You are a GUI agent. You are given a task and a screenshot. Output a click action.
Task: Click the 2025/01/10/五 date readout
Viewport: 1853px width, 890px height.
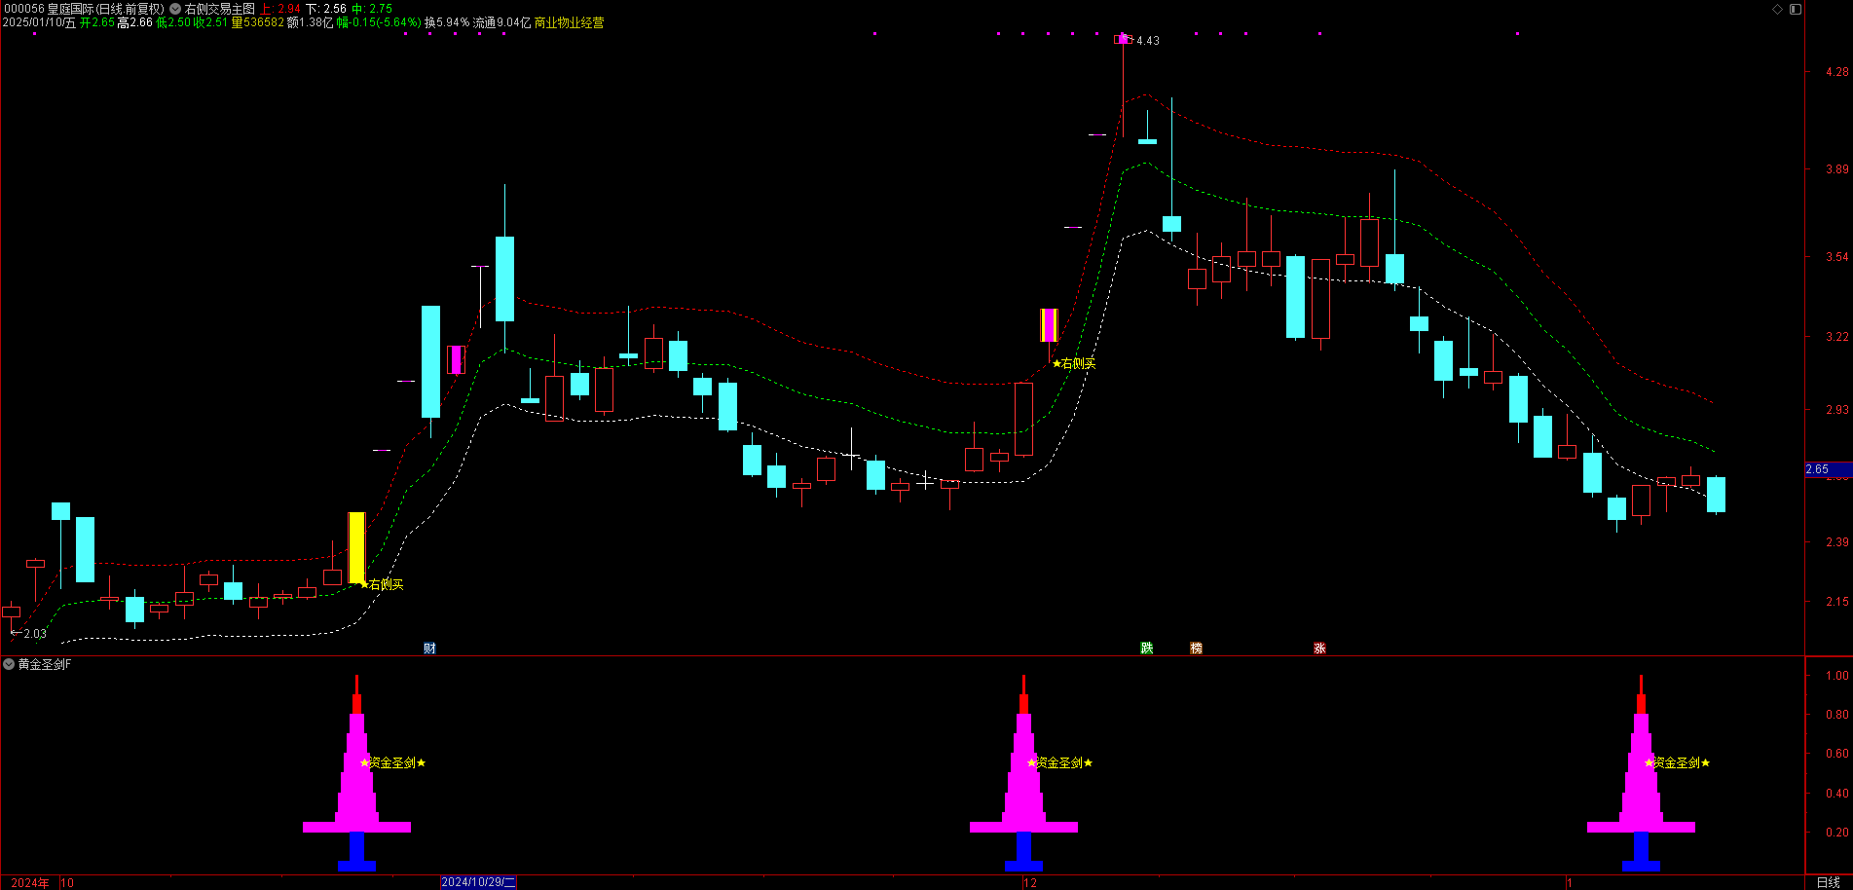tap(39, 22)
